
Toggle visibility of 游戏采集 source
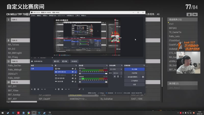tap(73, 82)
